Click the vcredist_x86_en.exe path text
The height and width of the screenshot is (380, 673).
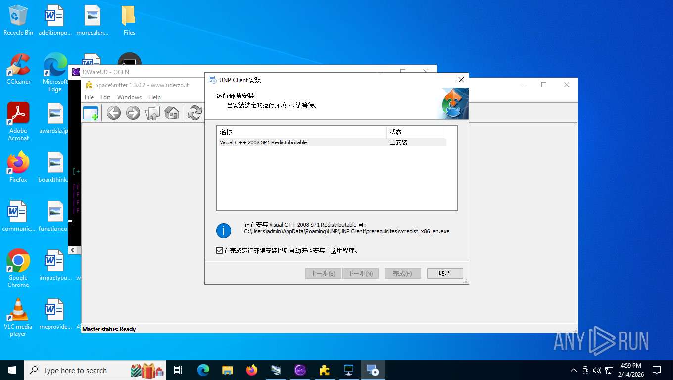(x=347, y=231)
